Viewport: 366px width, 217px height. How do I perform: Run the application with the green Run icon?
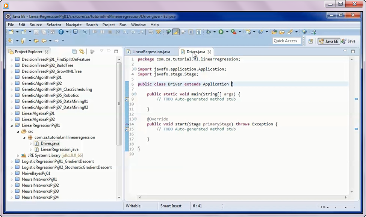[x=221, y=32]
